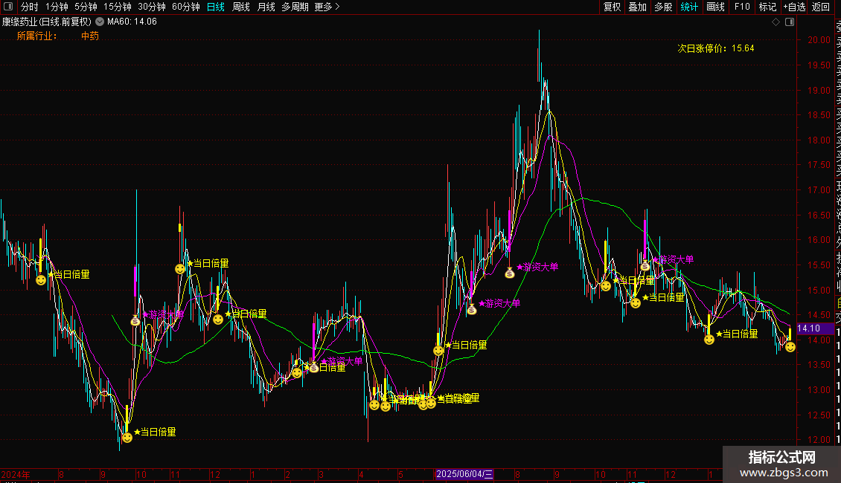Image resolution: width=841 pixels, height=483 pixels.
Task: Click the 所属行业 label
Action: click(x=36, y=36)
